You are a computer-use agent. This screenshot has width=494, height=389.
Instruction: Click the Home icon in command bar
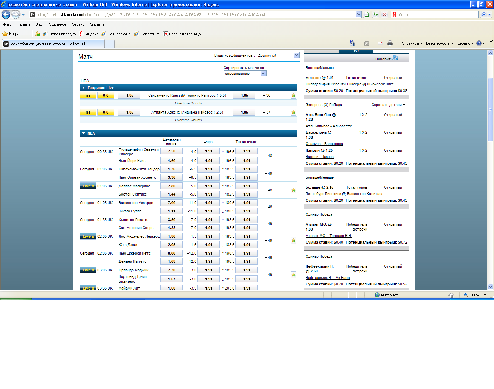pos(352,43)
